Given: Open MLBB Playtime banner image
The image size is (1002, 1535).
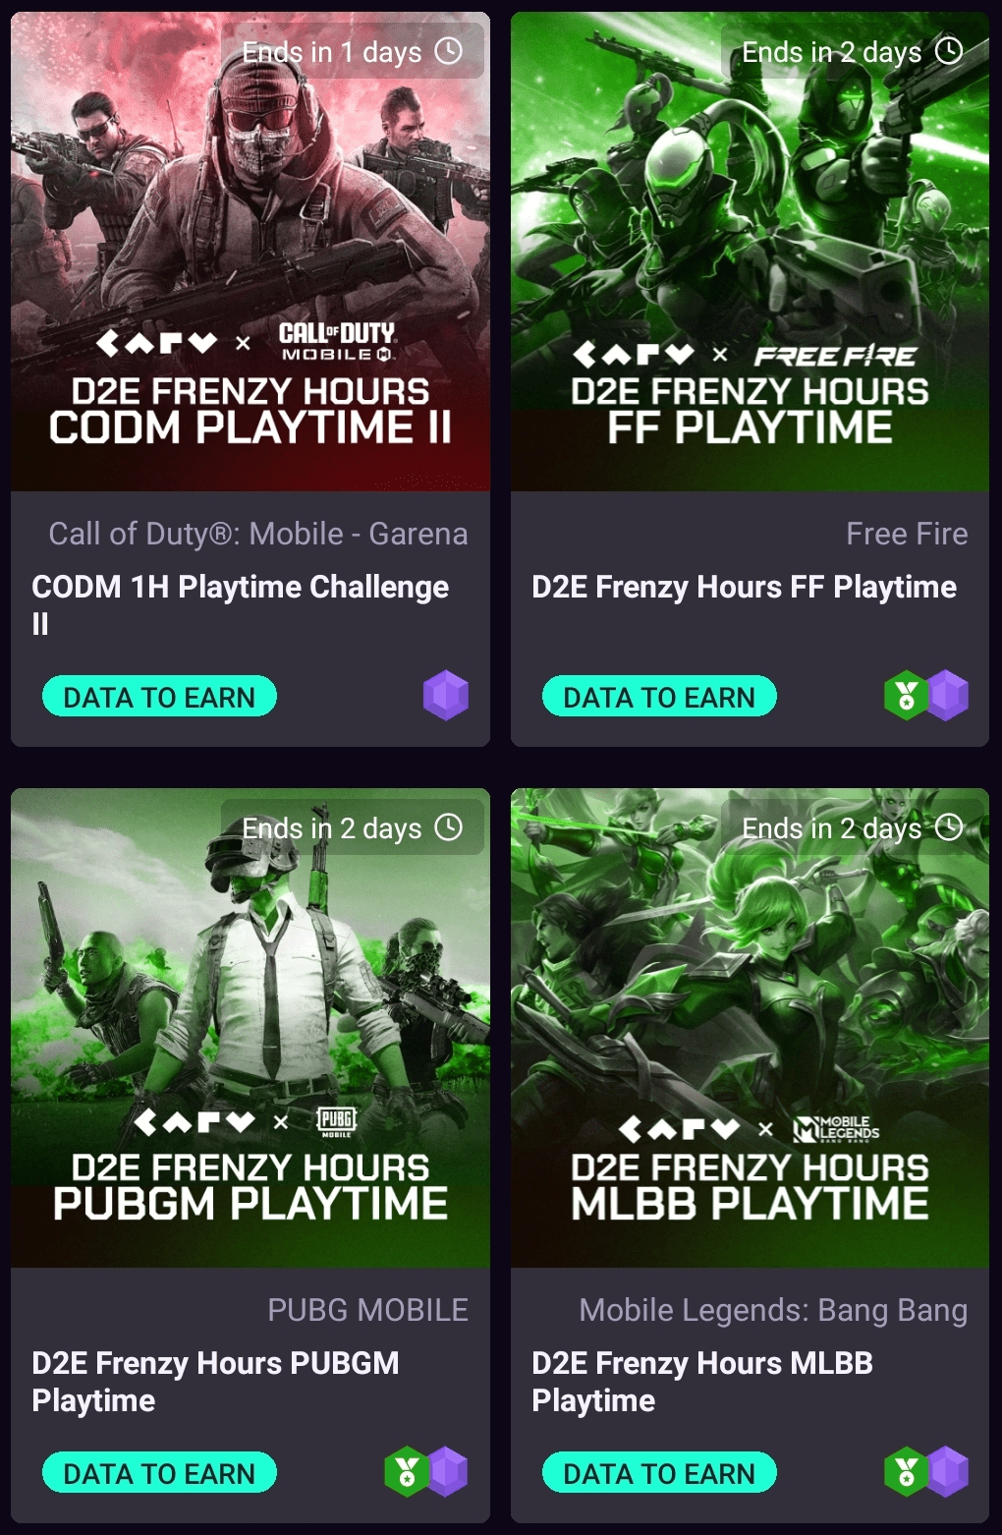Looking at the screenshot, I should click(x=750, y=1028).
